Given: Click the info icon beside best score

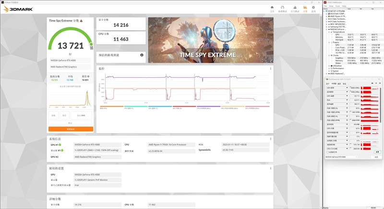Looking at the screenshot, I should point(88,76).
